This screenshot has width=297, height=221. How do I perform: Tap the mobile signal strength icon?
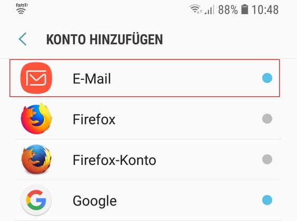click(x=209, y=10)
